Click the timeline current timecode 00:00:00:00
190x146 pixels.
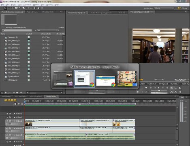pos(11,100)
